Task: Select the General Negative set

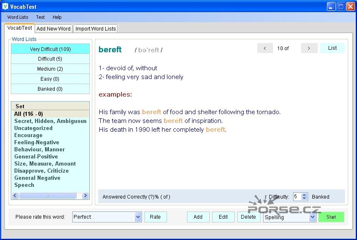Action: (37, 178)
